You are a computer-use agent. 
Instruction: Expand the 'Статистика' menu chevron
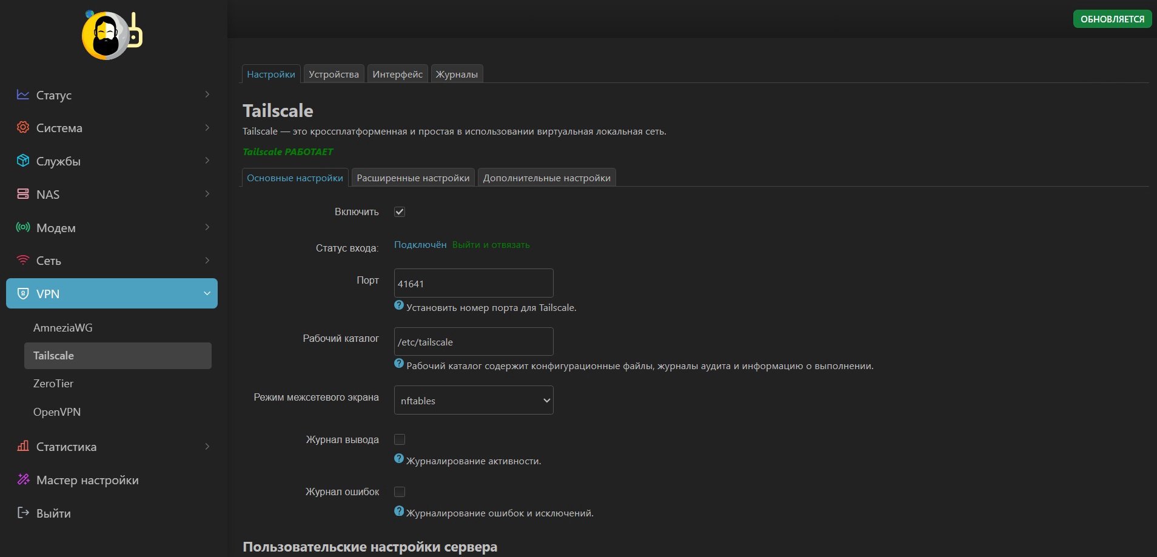click(207, 446)
